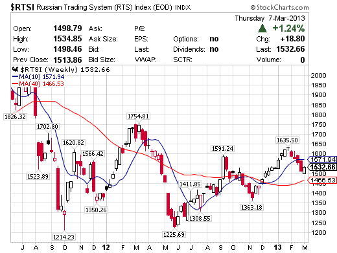This screenshot has height=253, width=337.
Task: Click the 1702.80 price annotation label
Action: click(x=47, y=126)
